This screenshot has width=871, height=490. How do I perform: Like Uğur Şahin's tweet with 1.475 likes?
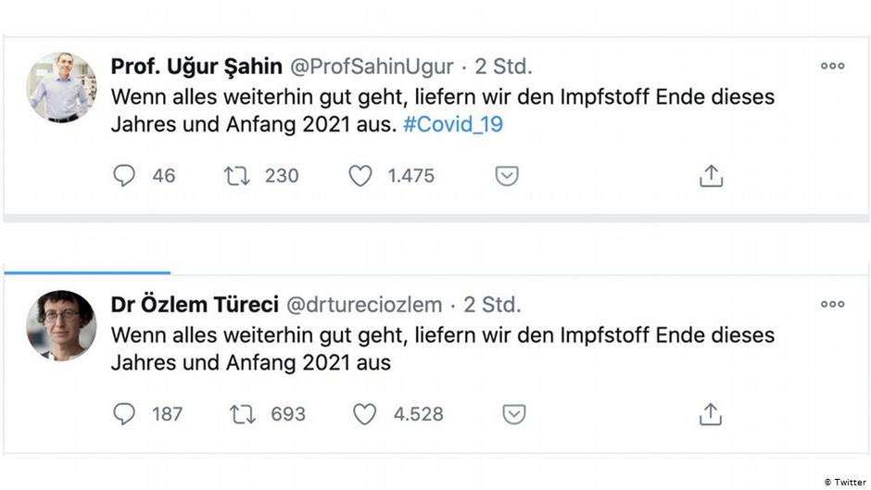[x=360, y=176]
